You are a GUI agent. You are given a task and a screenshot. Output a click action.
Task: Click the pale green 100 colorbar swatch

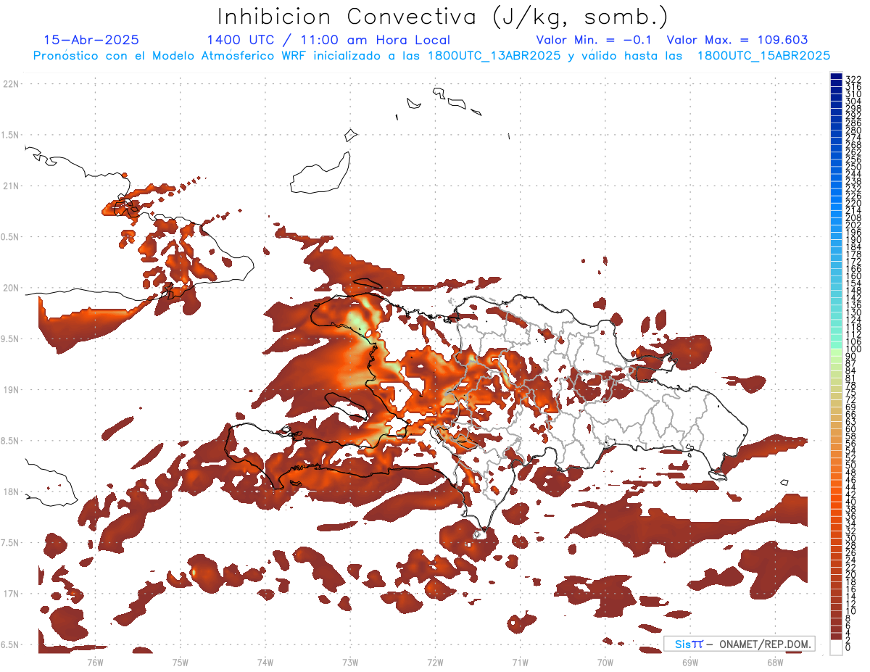coord(836,351)
